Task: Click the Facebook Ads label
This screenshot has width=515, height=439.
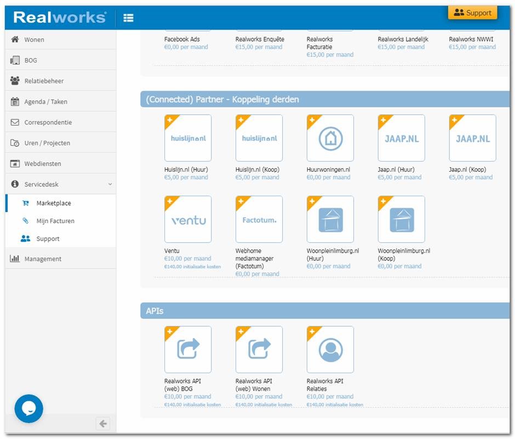Action: [x=182, y=39]
